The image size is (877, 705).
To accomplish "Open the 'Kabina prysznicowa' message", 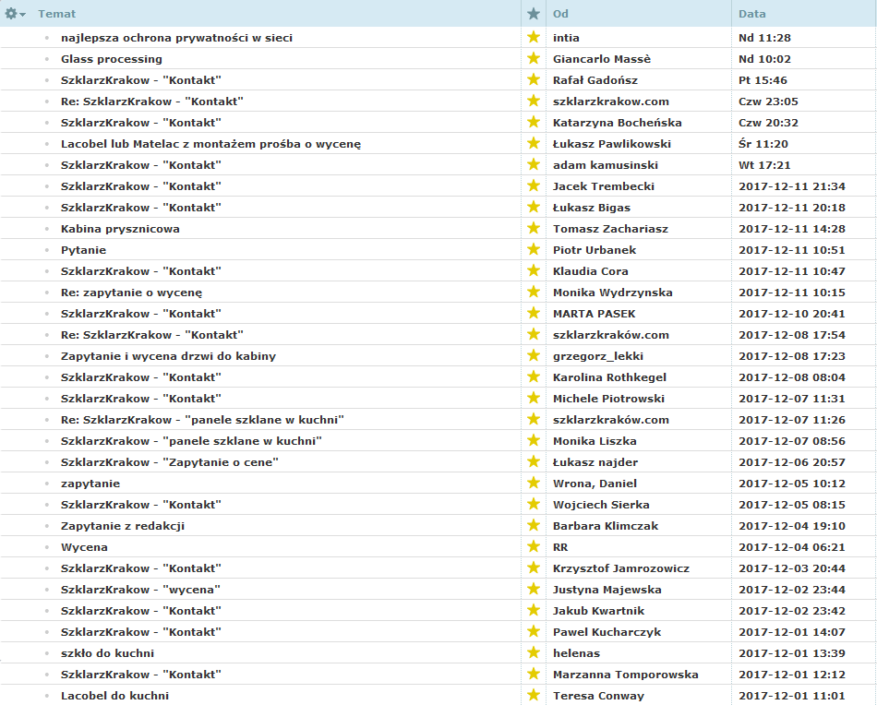I will coord(120,229).
